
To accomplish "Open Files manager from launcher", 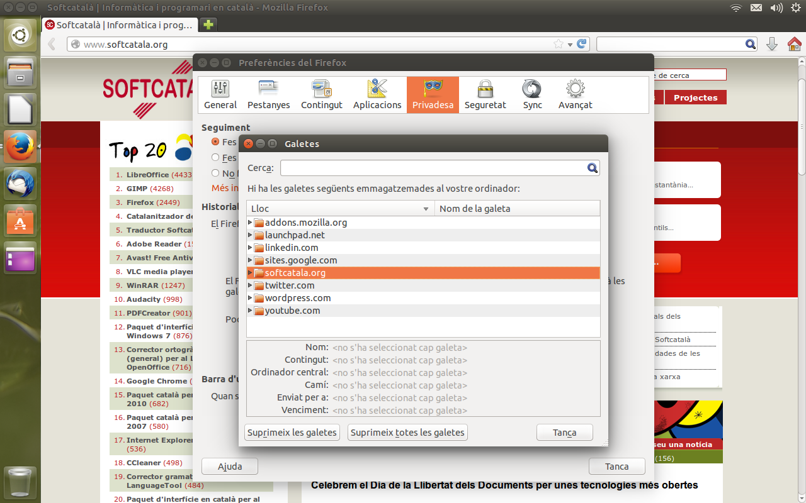I will pos(21,72).
